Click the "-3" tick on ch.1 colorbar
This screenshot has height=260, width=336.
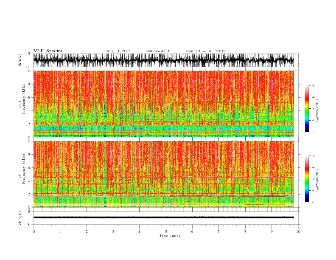pos(313,85)
